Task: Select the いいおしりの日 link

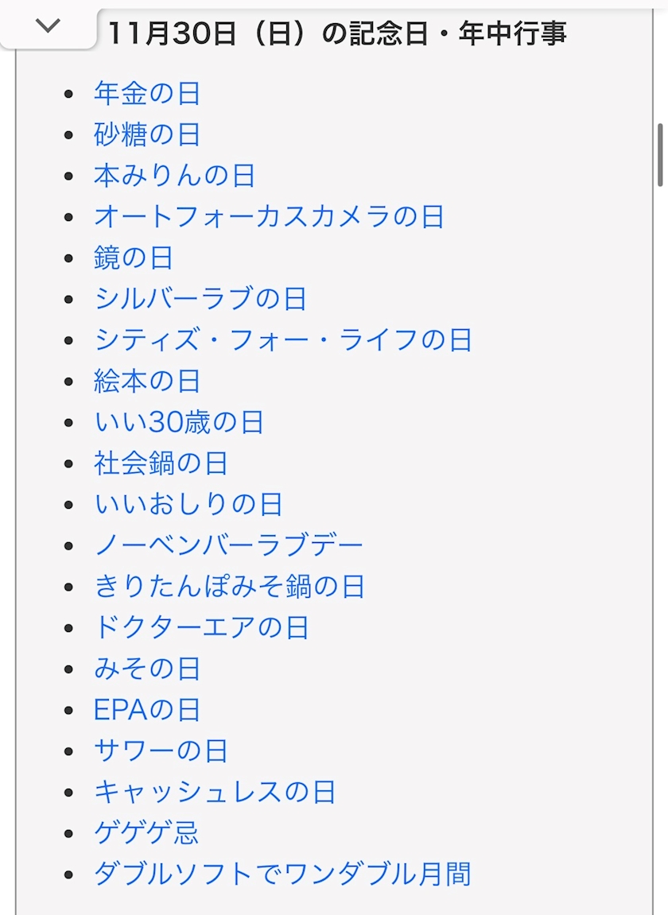Action: click(x=188, y=505)
